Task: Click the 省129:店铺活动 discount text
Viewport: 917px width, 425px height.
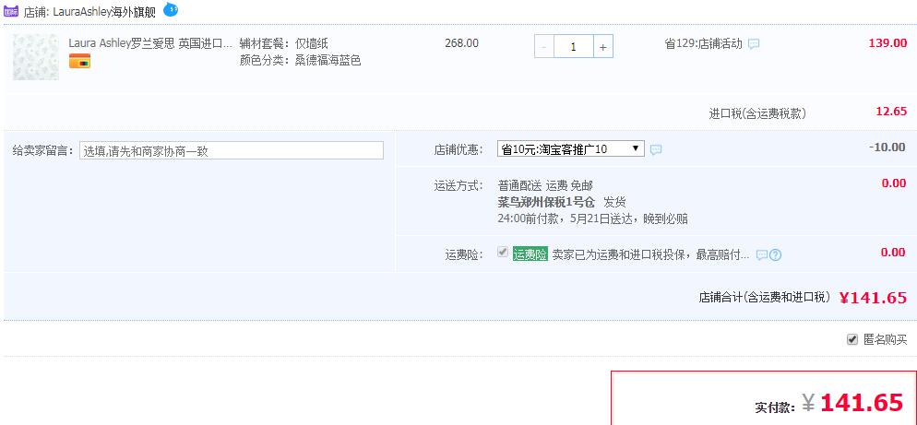Action: coord(704,44)
